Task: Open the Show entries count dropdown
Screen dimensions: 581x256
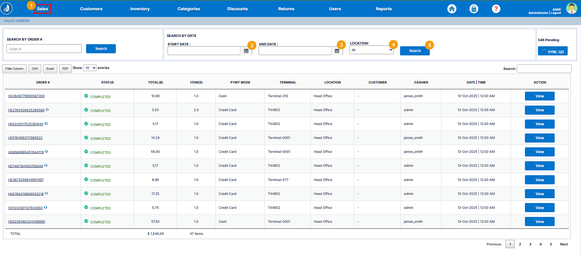Action: pyautogui.click(x=90, y=68)
